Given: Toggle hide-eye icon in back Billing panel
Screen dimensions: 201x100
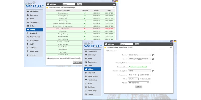Looking at the screenshot, I should click(114, 8).
